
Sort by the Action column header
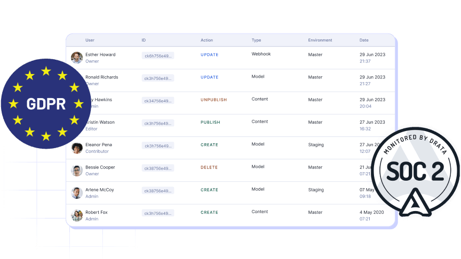click(206, 41)
